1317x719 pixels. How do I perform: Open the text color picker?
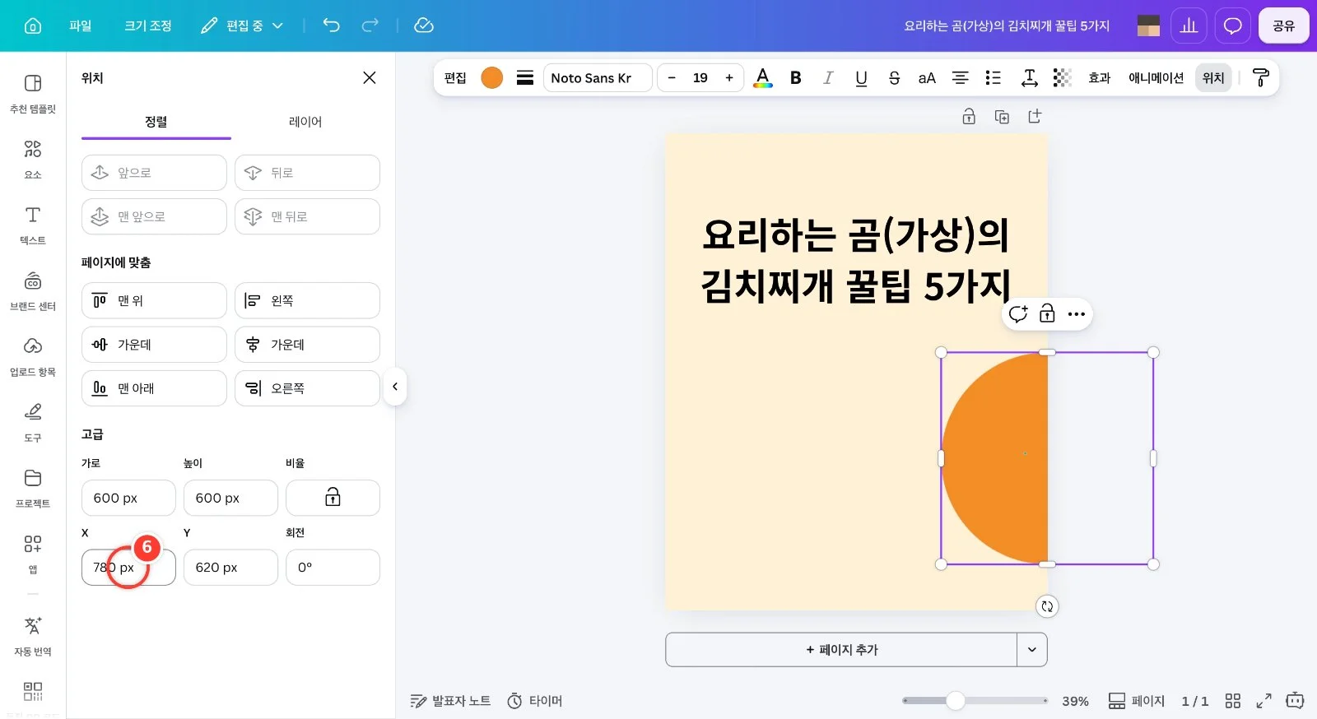pyautogui.click(x=763, y=78)
